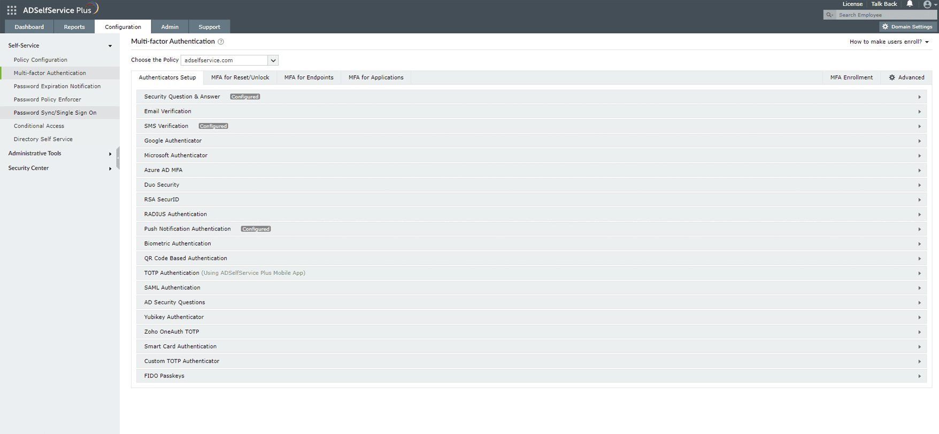
Task: Expand Administrative Tools in sidebar
Action: tap(60, 153)
